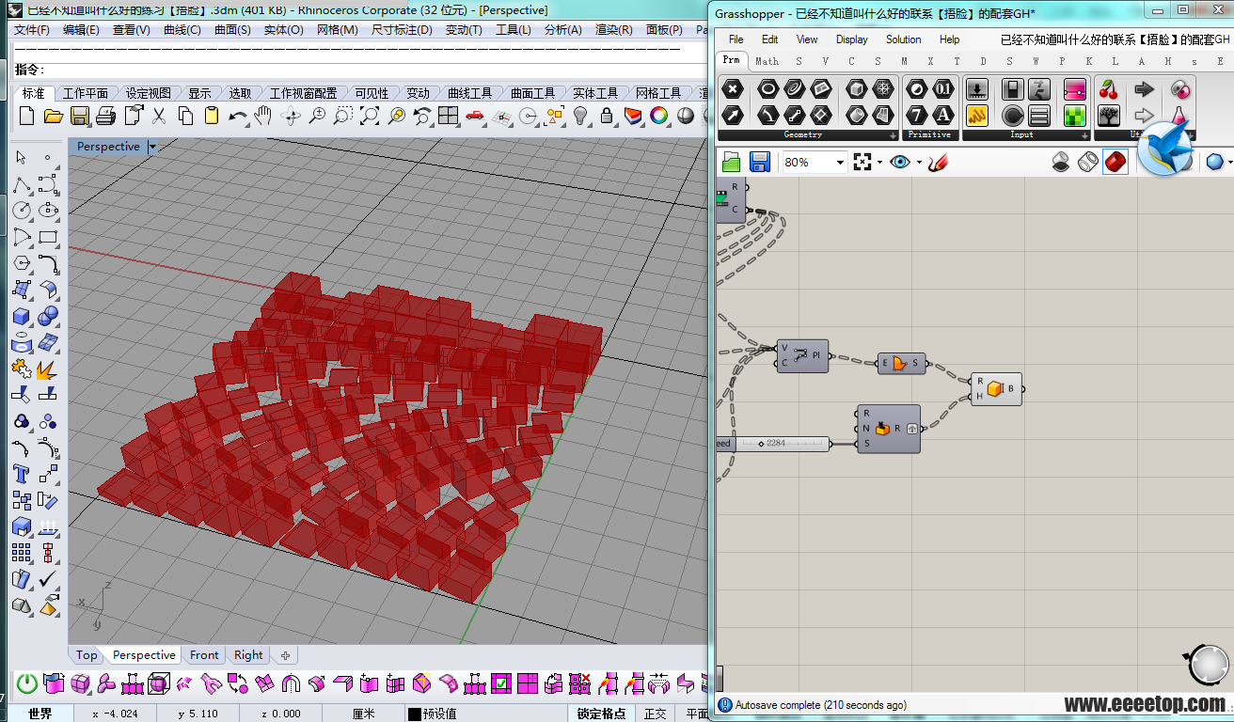Click the four-viewport layout icon
This screenshot has height=722, width=1234.
click(x=448, y=117)
